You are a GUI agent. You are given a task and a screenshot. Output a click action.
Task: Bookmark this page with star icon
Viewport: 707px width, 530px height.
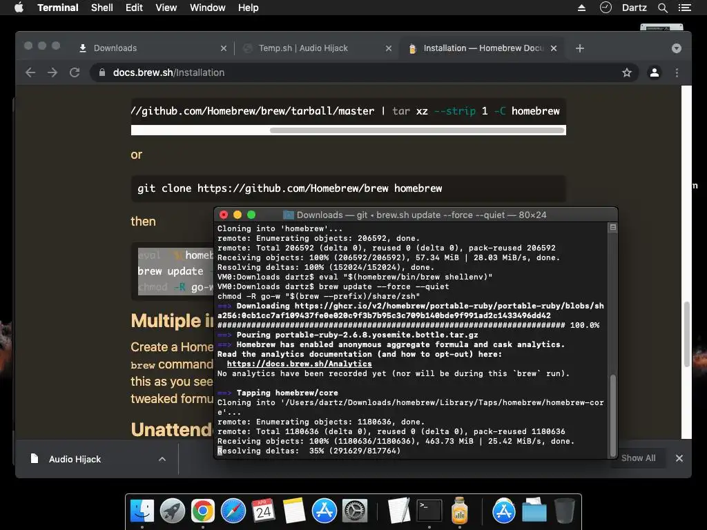tap(627, 72)
